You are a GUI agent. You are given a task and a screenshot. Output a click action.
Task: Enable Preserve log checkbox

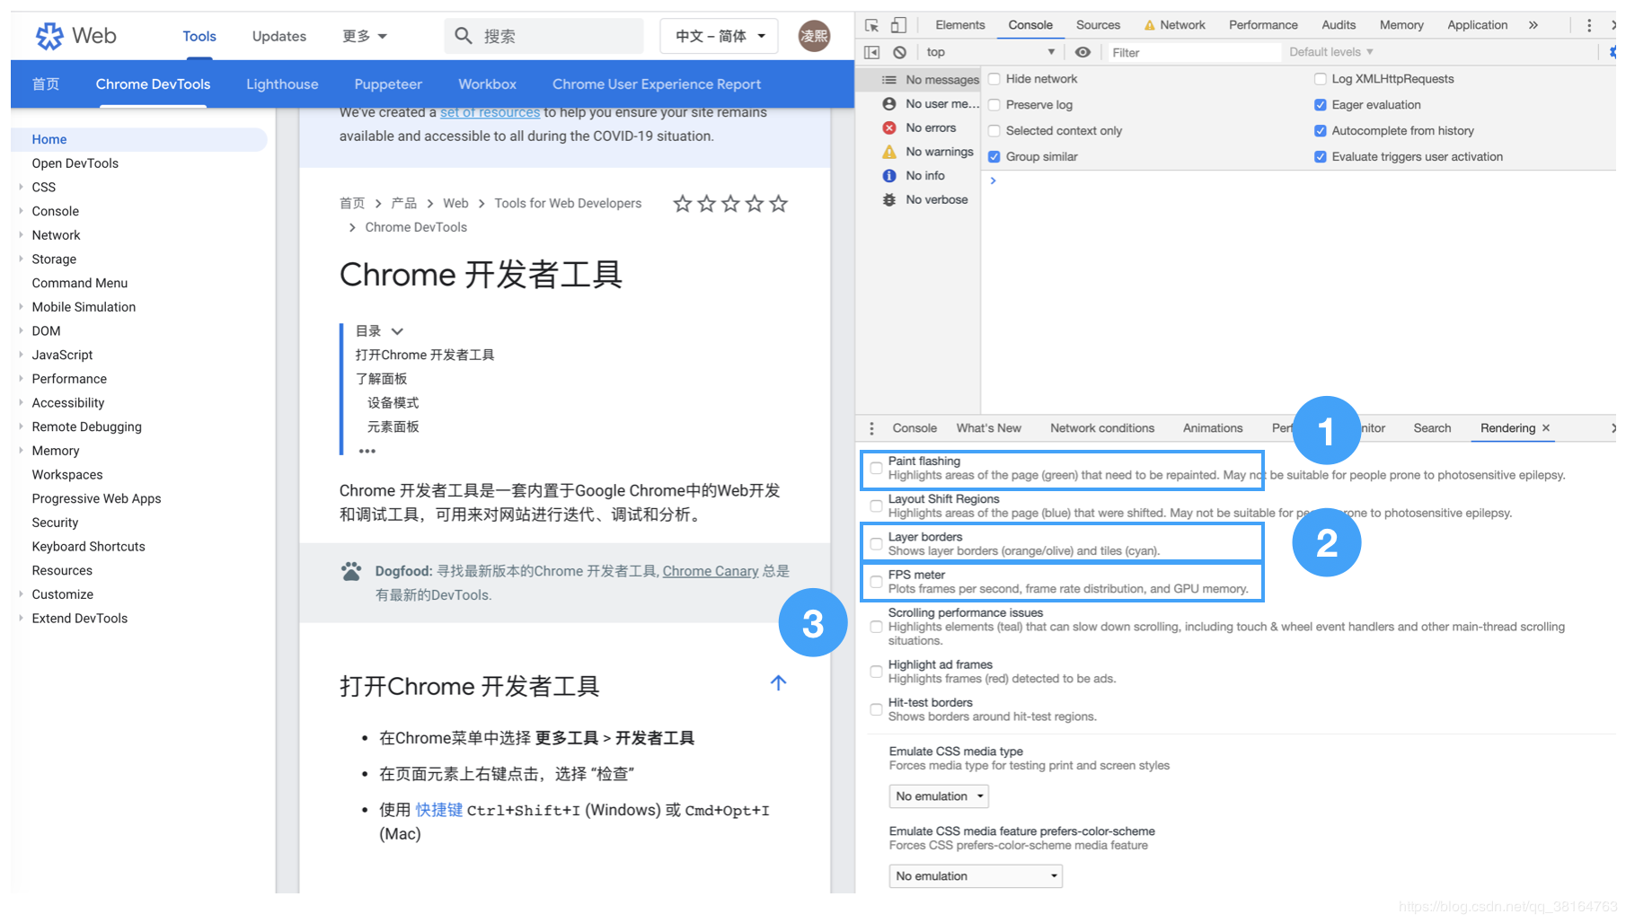coord(994,105)
